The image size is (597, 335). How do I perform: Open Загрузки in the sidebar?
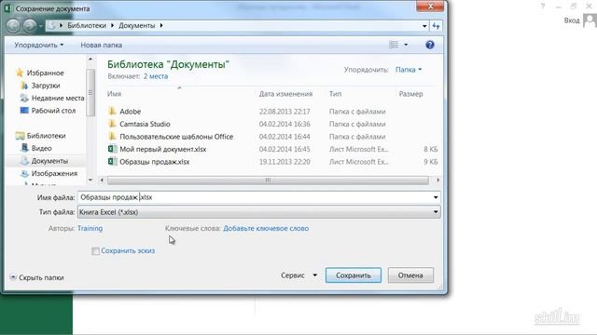46,86
